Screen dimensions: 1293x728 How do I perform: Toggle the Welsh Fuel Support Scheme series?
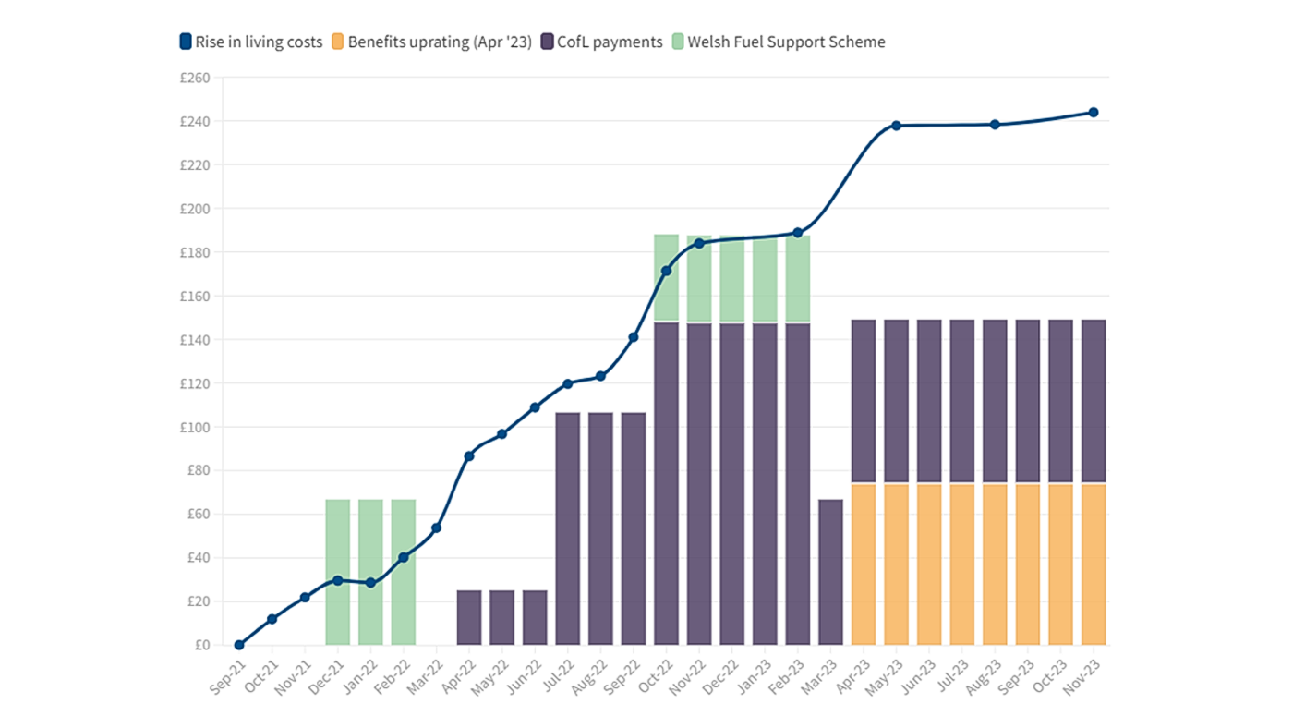[782, 42]
